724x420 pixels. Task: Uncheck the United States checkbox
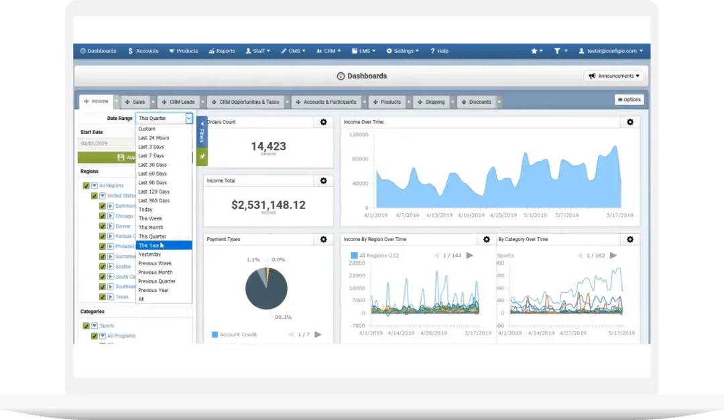[x=95, y=196]
